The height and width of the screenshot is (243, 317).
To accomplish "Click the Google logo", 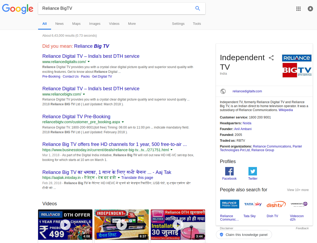I will [17, 9].
